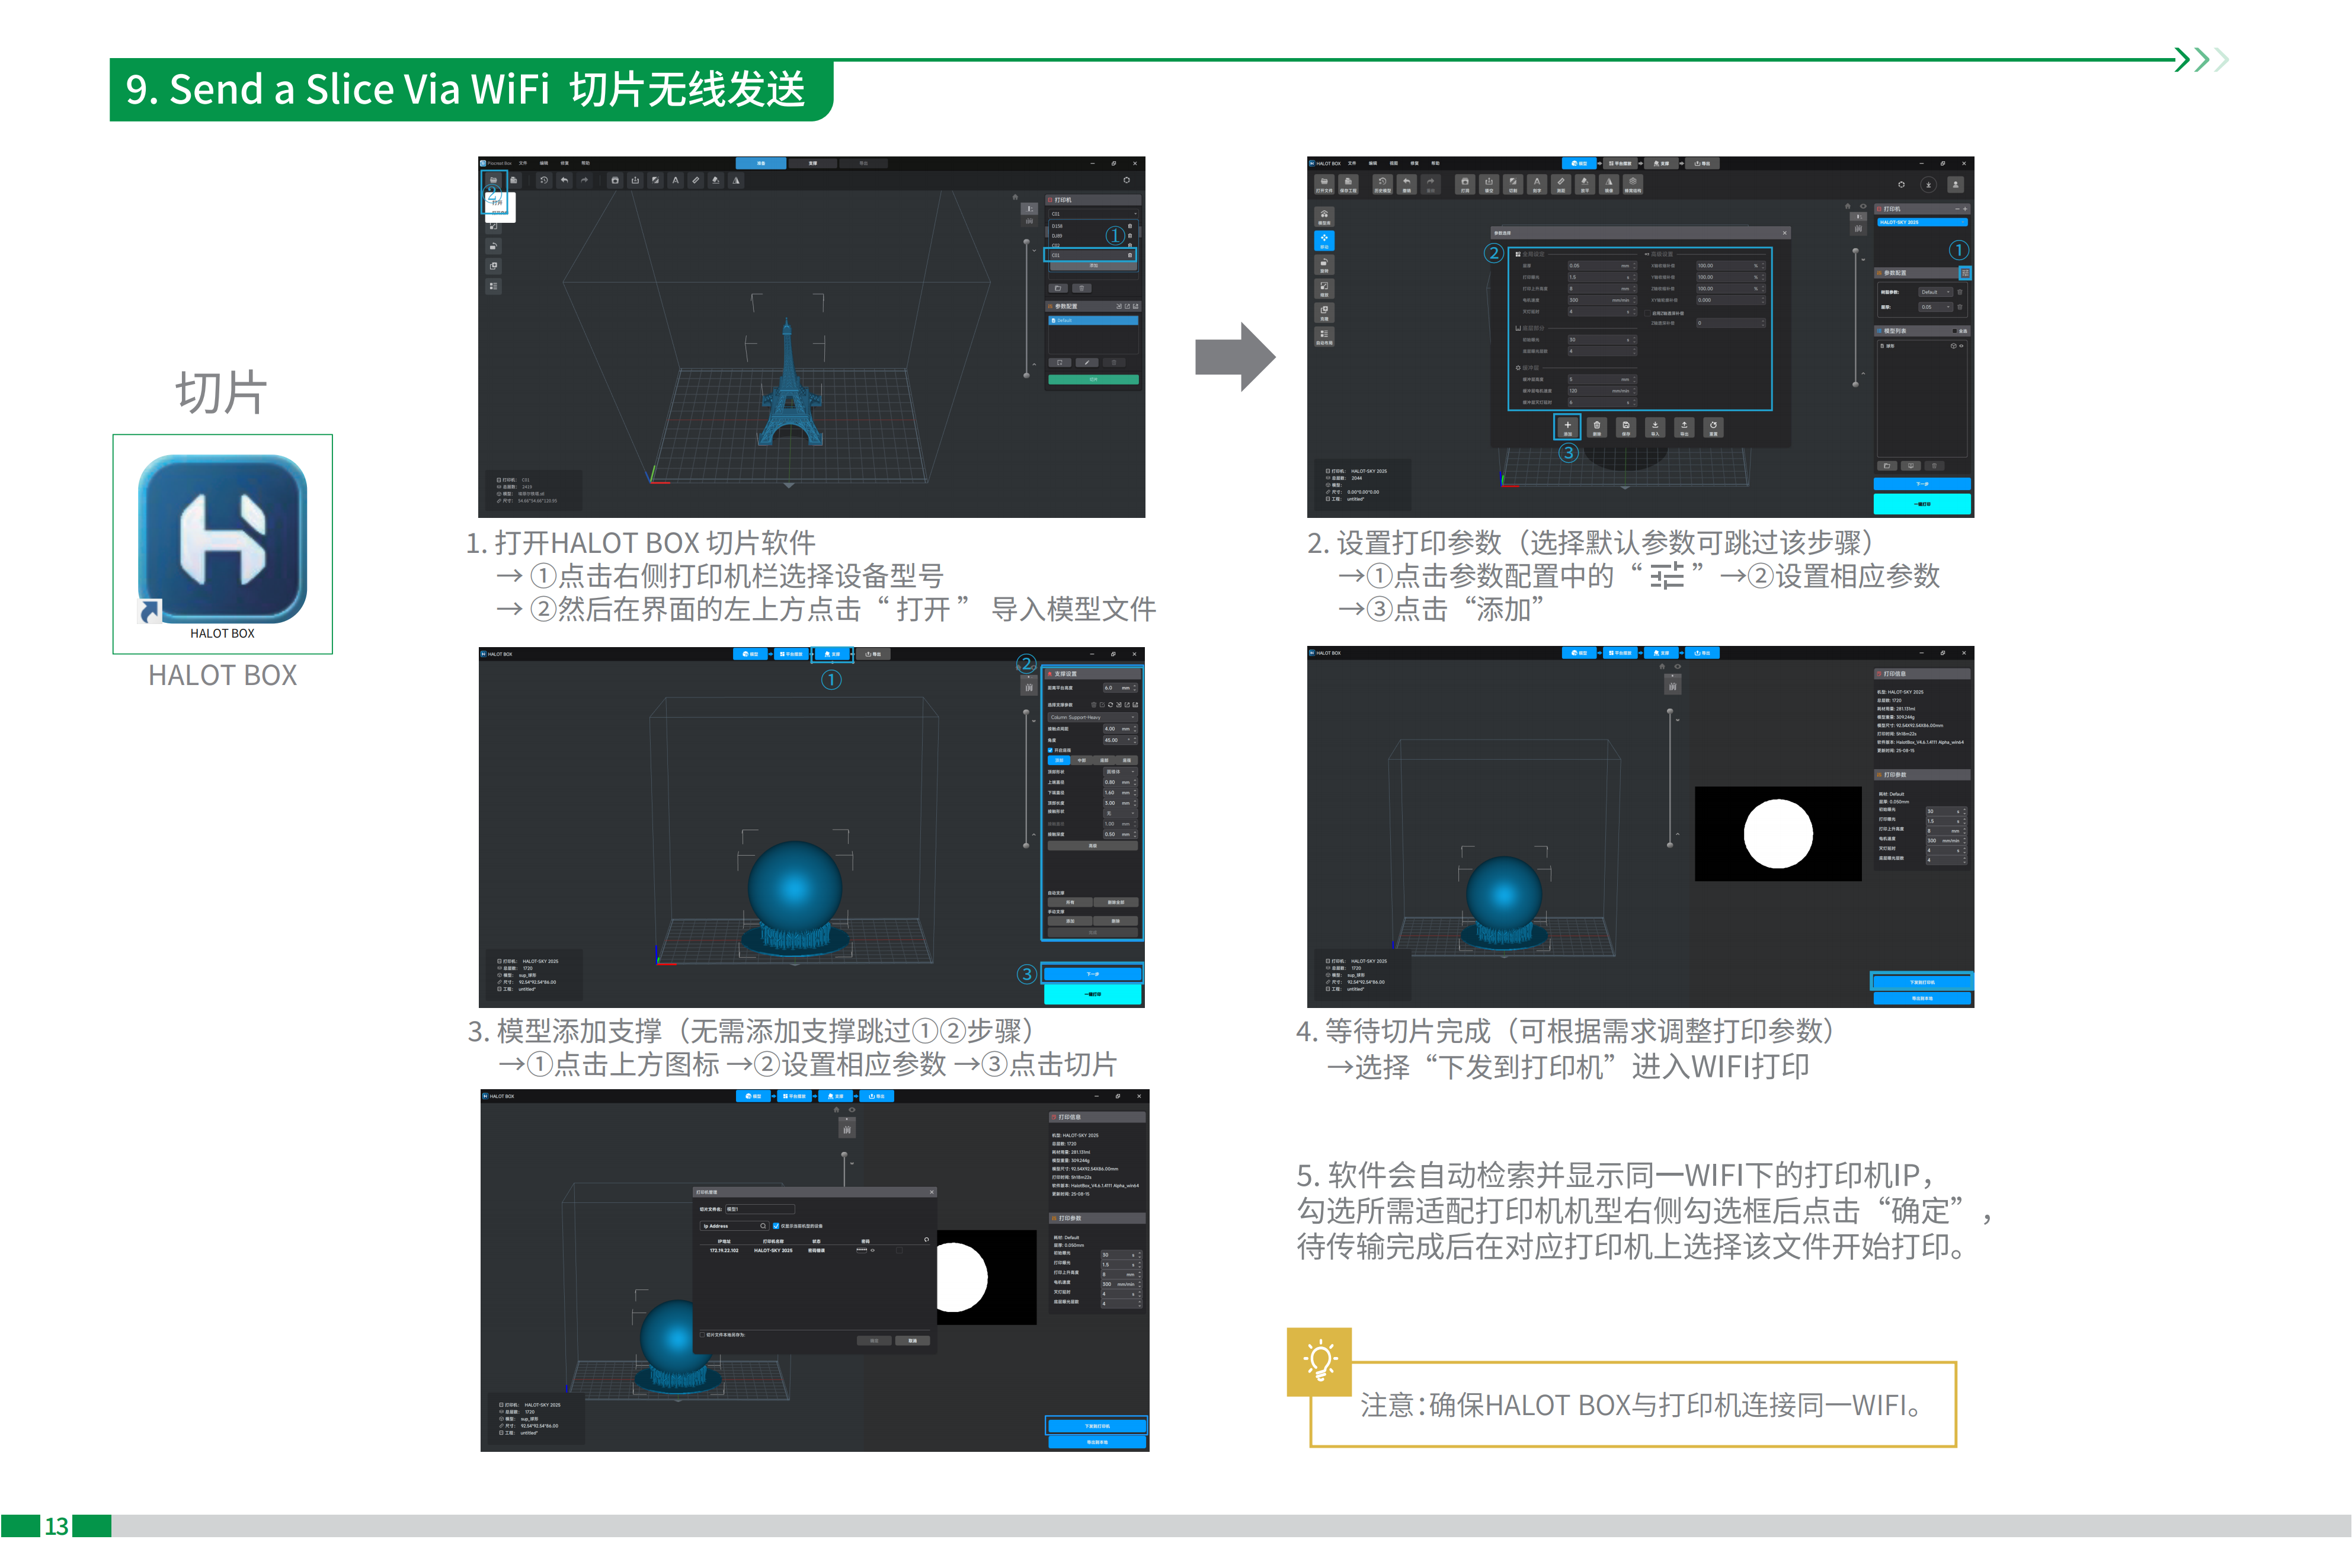
Task: Open the 帮助 menu
Action: coord(586,163)
